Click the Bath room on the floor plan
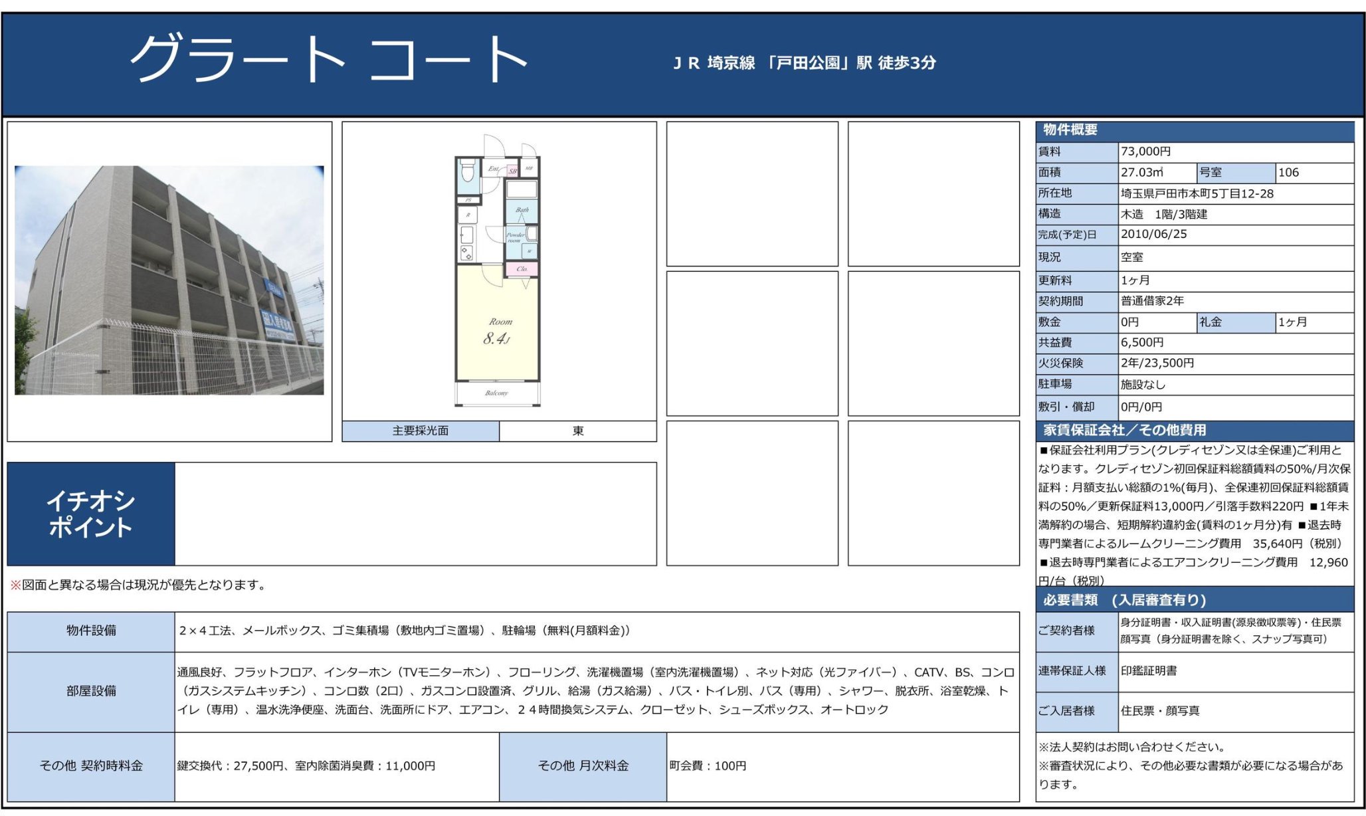The width and height of the screenshot is (1366, 816). coord(522,210)
